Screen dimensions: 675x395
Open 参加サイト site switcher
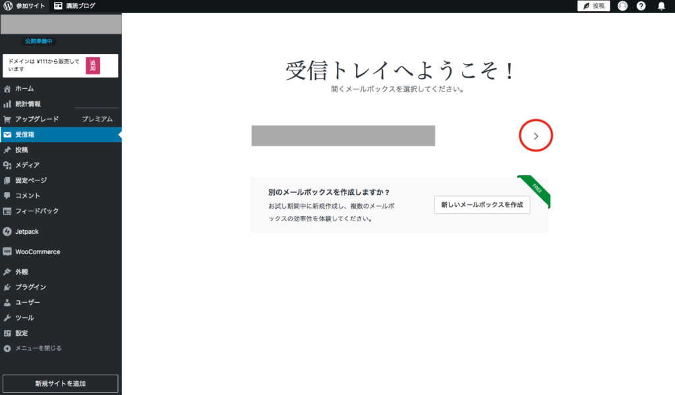31,6
